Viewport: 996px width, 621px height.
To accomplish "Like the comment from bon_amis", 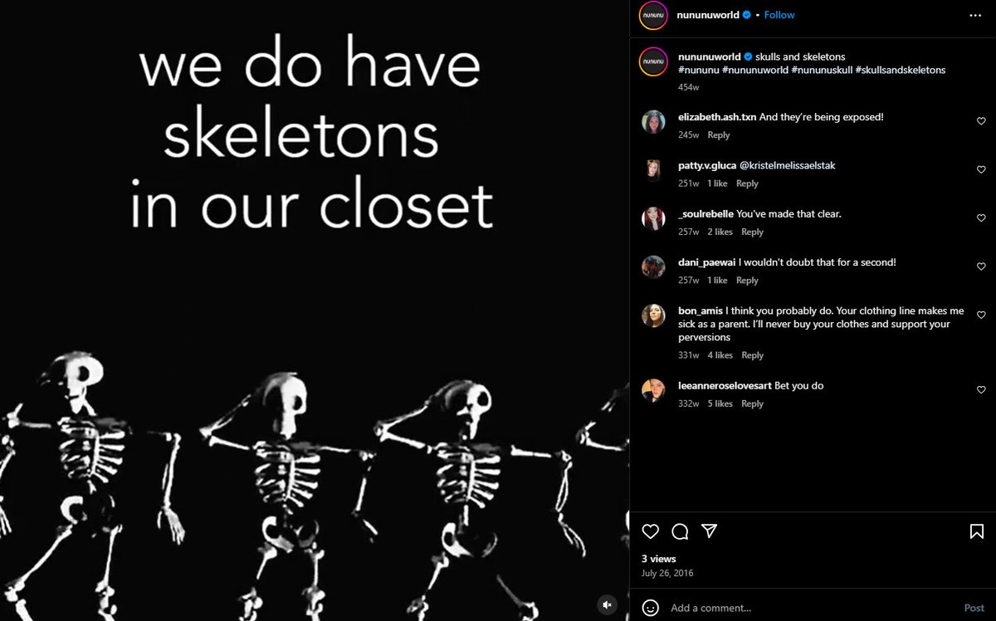I will point(981,315).
